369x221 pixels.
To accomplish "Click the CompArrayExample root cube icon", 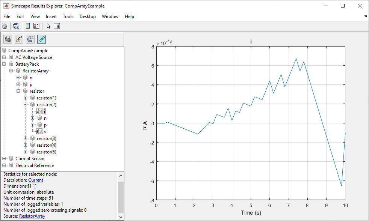I will pos(4,51).
